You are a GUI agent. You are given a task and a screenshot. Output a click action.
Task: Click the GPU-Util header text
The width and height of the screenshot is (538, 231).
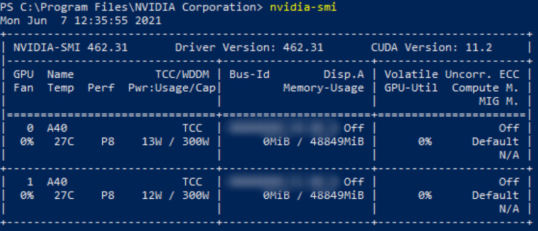pyautogui.click(x=407, y=88)
